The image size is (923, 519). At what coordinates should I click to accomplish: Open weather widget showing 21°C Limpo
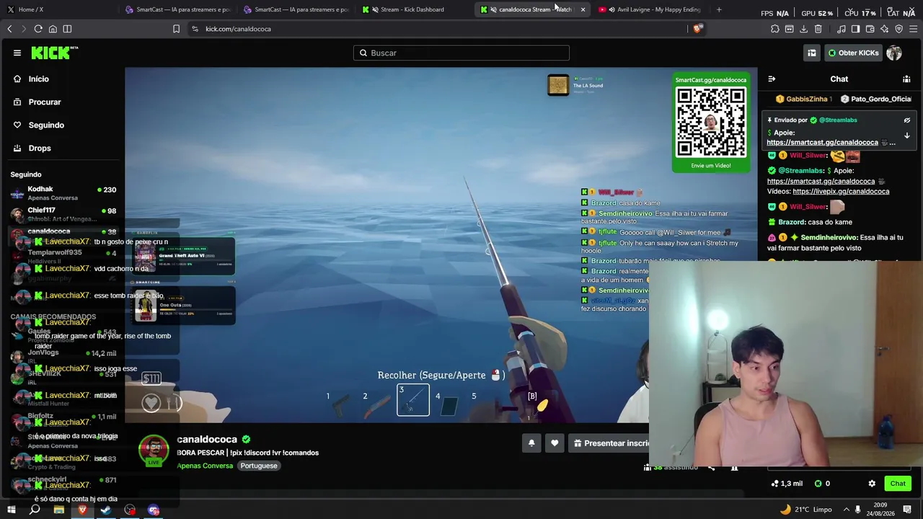click(x=805, y=510)
